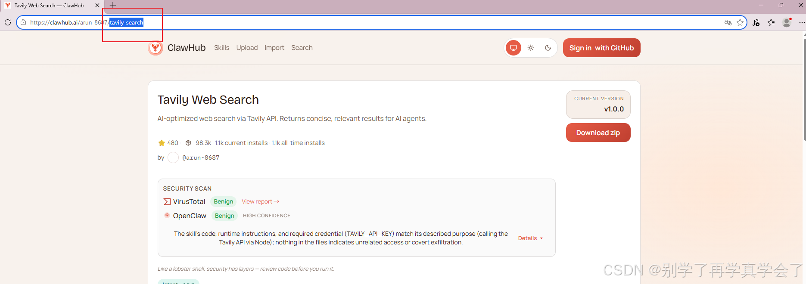Close the Tavily Web Search tab

pos(97,6)
